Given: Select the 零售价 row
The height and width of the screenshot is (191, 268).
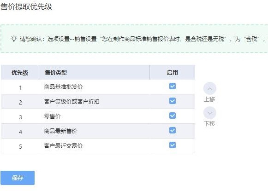Looking at the screenshot, I should coord(98,116).
